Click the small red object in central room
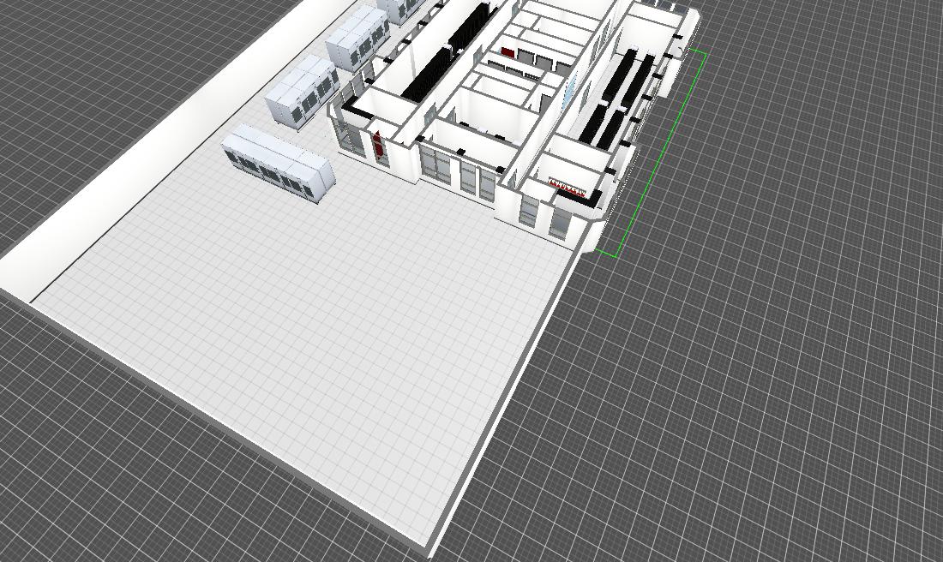This screenshot has height=562, width=943. [508, 53]
